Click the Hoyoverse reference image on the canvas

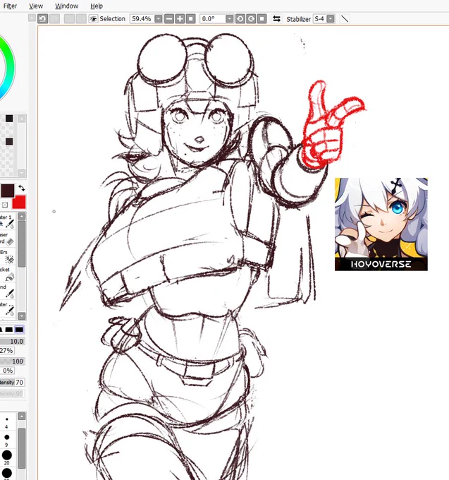[381, 224]
